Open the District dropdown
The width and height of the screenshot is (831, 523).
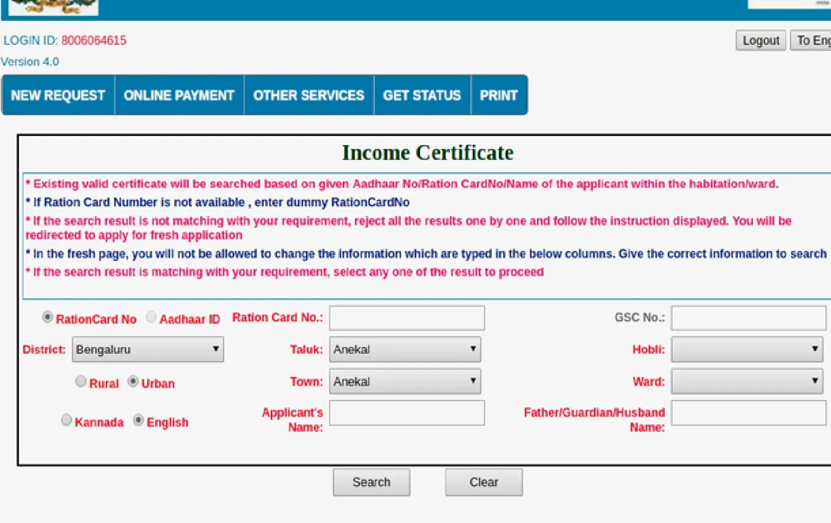tap(148, 349)
